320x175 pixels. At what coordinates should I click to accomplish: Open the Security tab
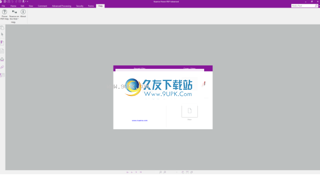(x=80, y=6)
